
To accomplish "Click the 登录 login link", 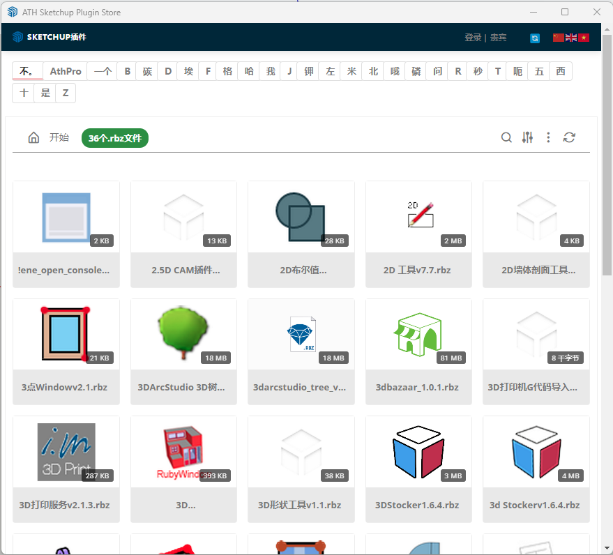I will pos(473,38).
